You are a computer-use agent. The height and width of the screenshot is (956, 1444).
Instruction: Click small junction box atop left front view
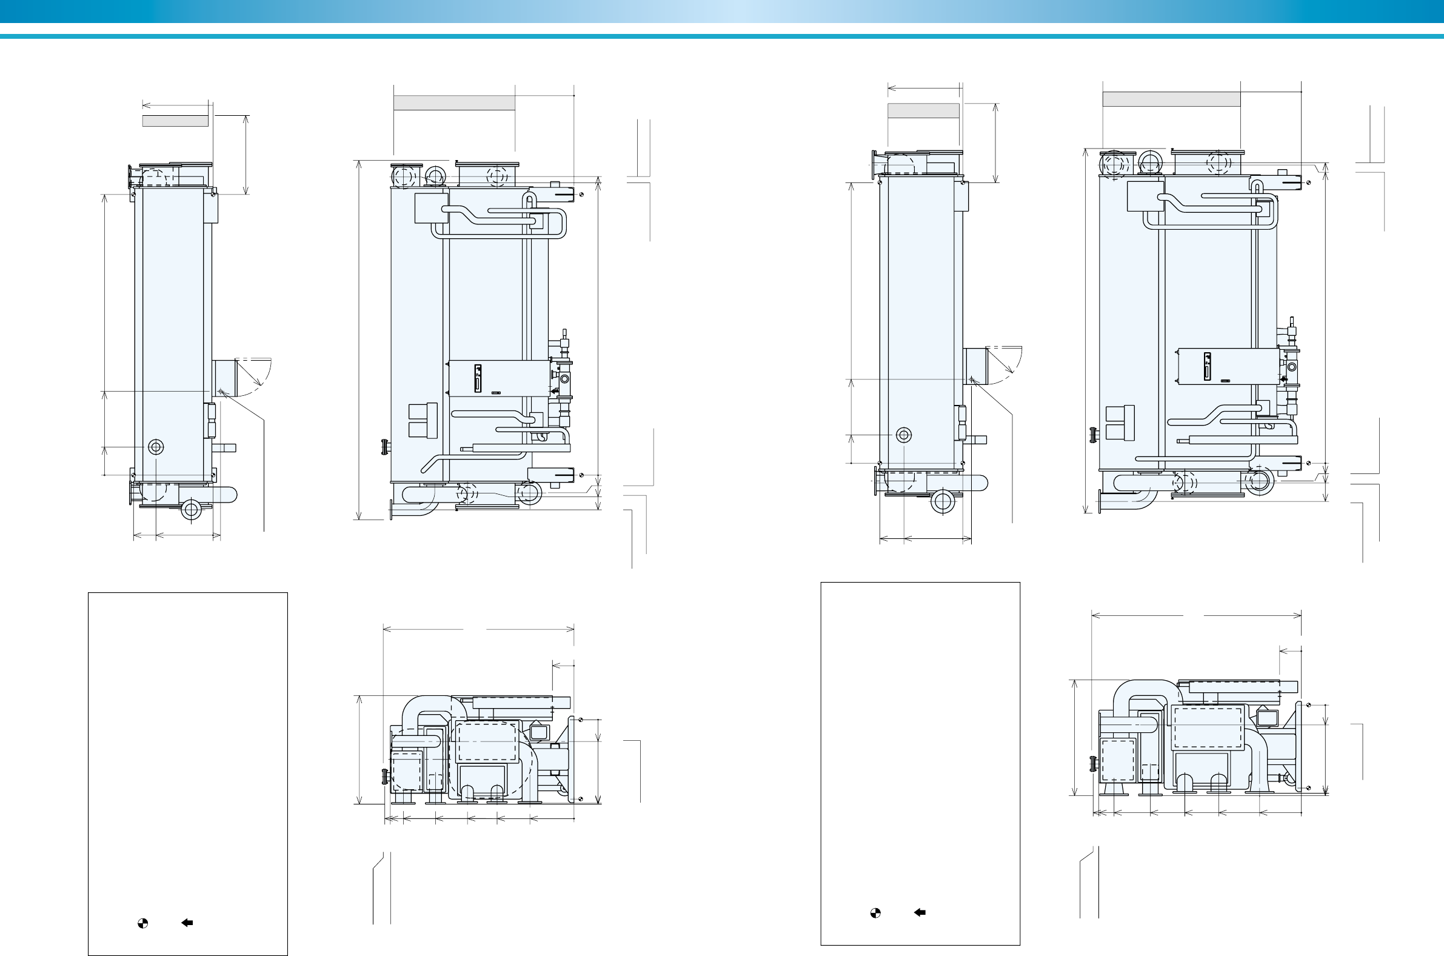(x=431, y=207)
